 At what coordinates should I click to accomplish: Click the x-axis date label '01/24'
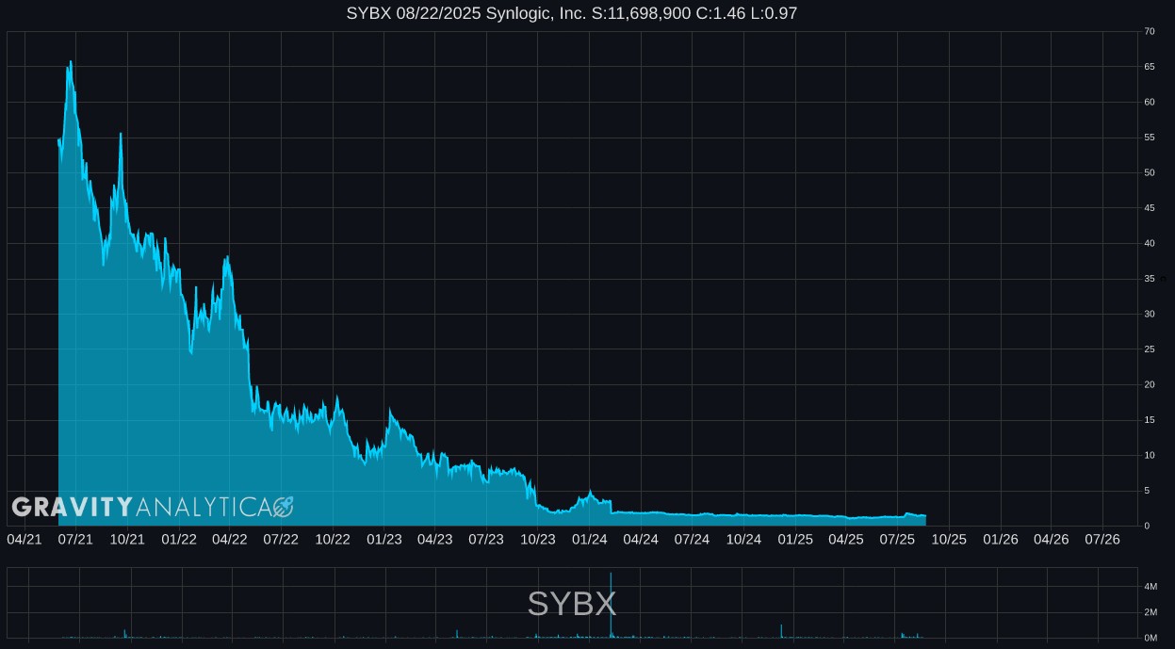pyautogui.click(x=590, y=540)
